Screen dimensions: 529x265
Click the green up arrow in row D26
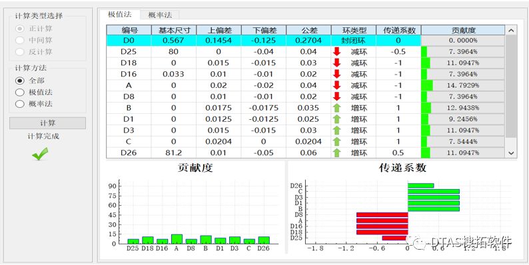[x=336, y=152]
